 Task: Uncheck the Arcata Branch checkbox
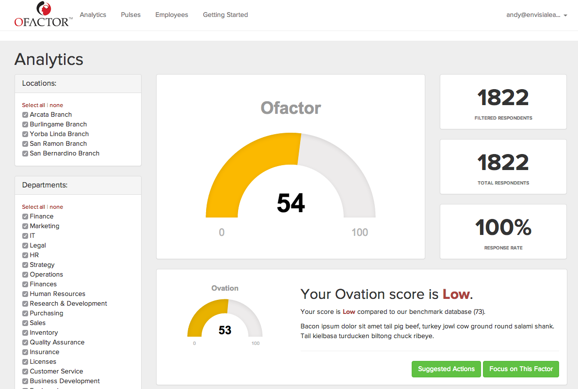tap(25, 114)
